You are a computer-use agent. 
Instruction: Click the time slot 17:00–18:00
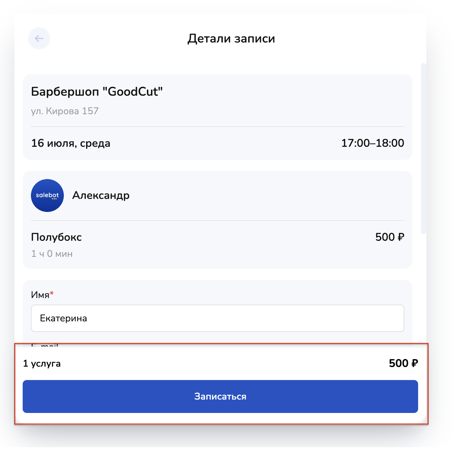[372, 143]
